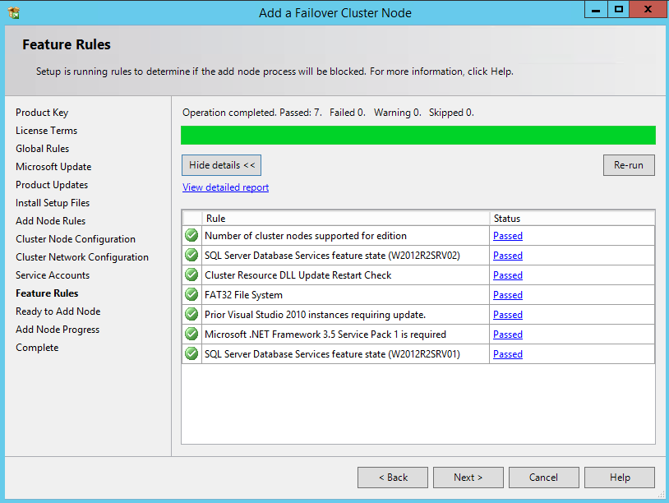This screenshot has height=503, width=669.
Task: Select the Add Node Rules step
Action: pyautogui.click(x=50, y=221)
